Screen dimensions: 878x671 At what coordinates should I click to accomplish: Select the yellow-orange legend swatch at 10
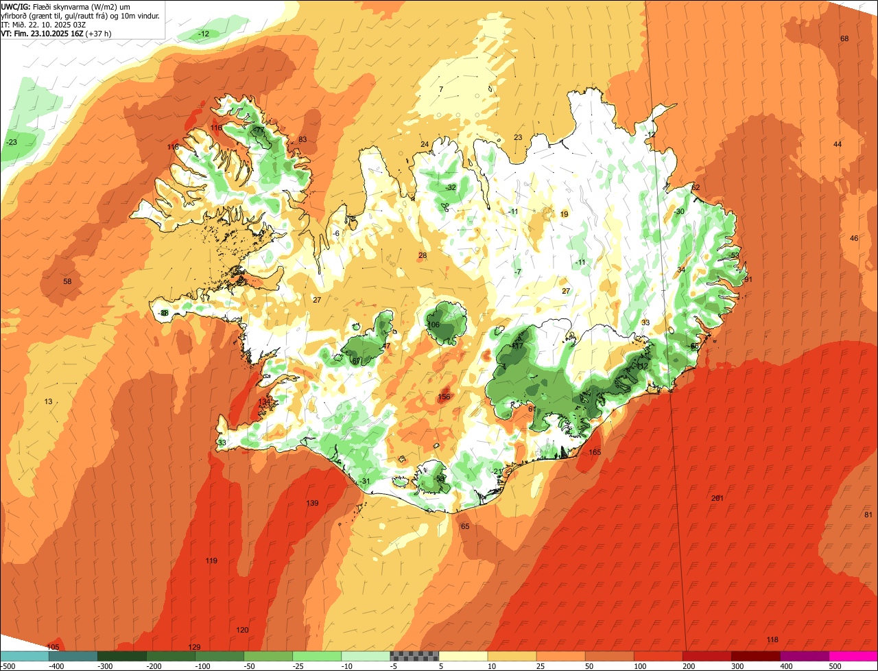pyautogui.click(x=512, y=656)
